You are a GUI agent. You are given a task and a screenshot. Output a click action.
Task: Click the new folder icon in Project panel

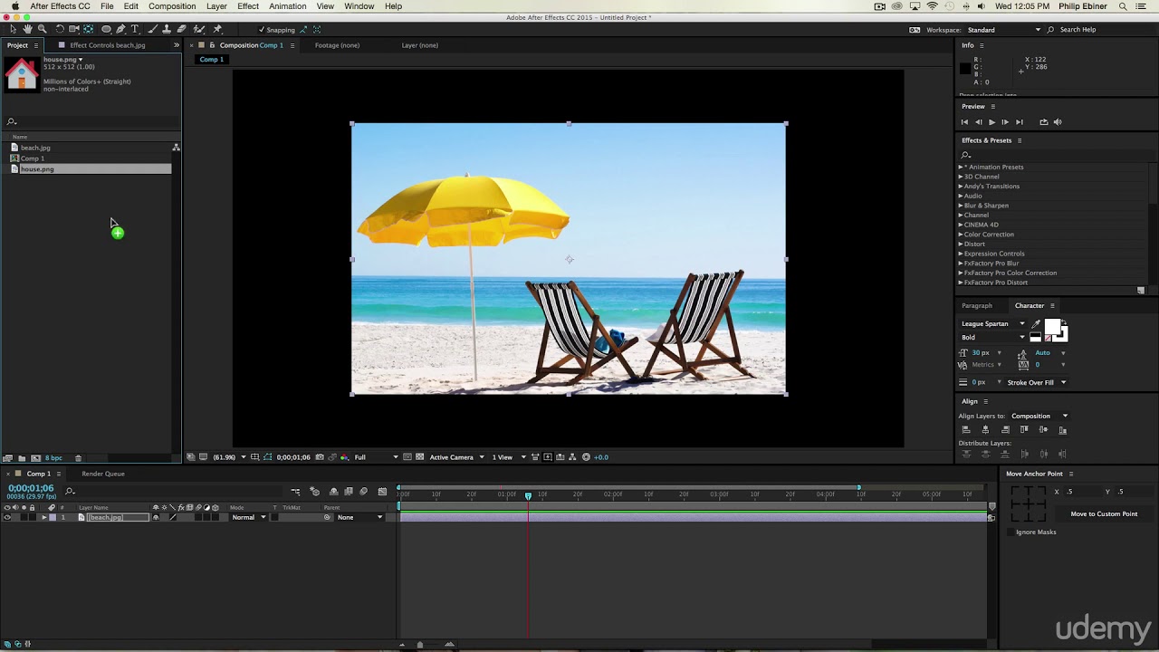tap(22, 458)
